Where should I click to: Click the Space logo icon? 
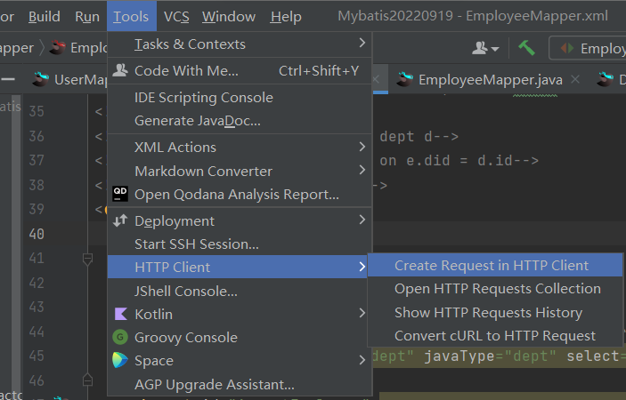click(x=120, y=360)
